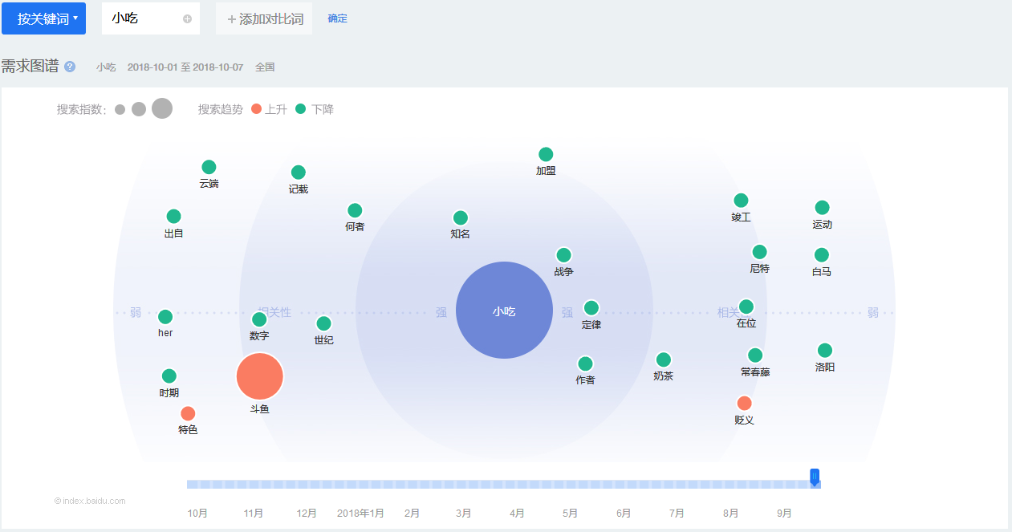1012x532 pixels.
Task: Click the 确定 confirm link
Action: 337,18
